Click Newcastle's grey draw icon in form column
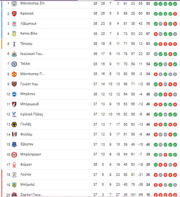This screenshot has width=180, height=197. point(156,54)
